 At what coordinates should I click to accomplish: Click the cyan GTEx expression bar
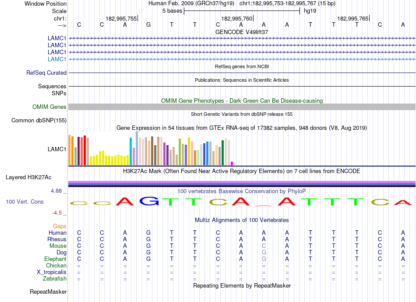(131, 151)
